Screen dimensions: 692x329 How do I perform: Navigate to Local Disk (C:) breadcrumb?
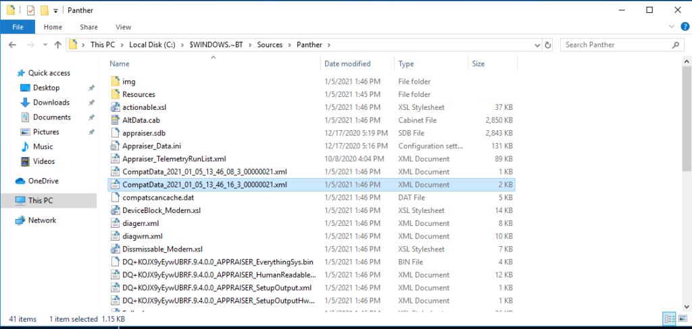(151, 45)
